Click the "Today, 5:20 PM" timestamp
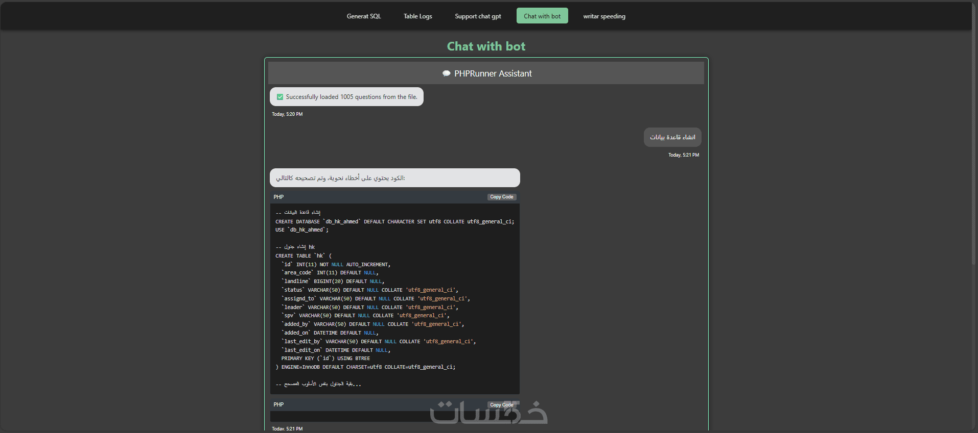 click(287, 114)
